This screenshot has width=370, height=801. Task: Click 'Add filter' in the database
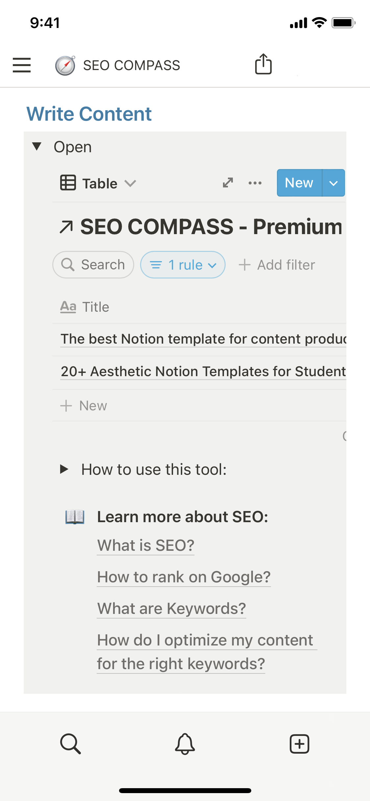pyautogui.click(x=277, y=265)
